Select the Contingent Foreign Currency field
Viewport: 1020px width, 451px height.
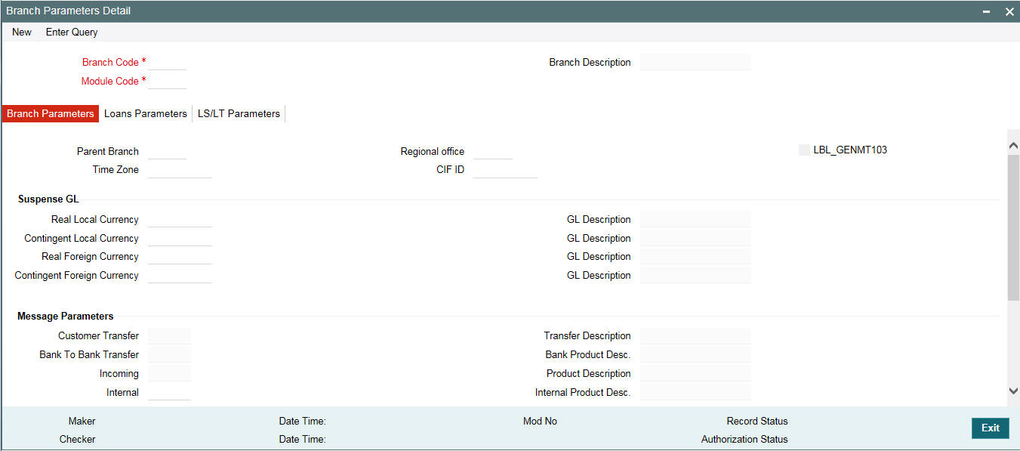180,275
